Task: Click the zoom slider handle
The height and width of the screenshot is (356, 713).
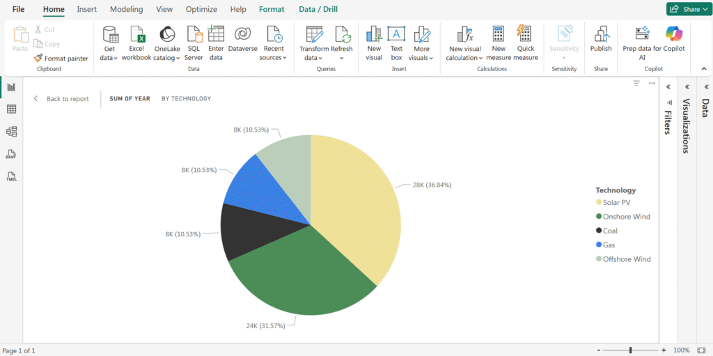Action: pyautogui.click(x=630, y=350)
